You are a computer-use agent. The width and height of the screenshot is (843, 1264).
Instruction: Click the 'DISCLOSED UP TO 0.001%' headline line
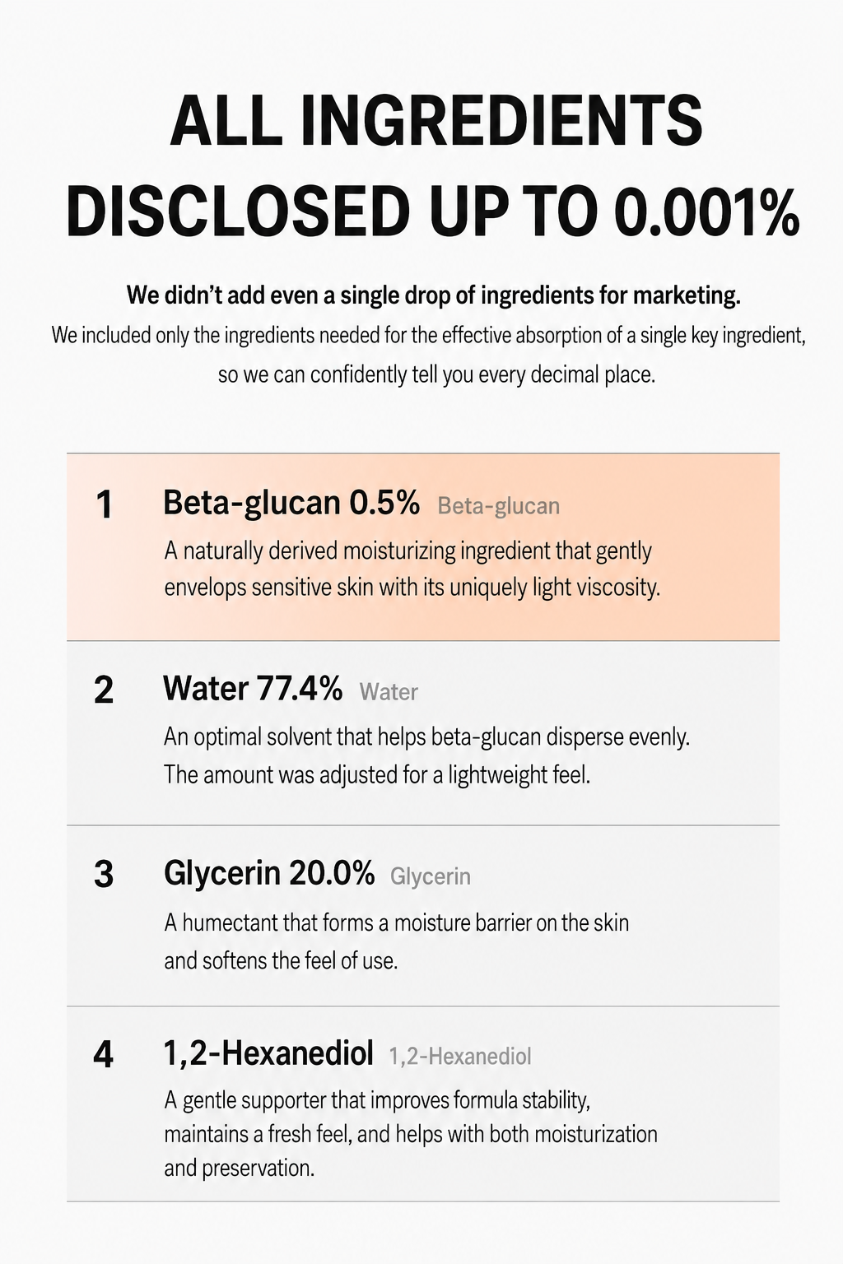(432, 211)
